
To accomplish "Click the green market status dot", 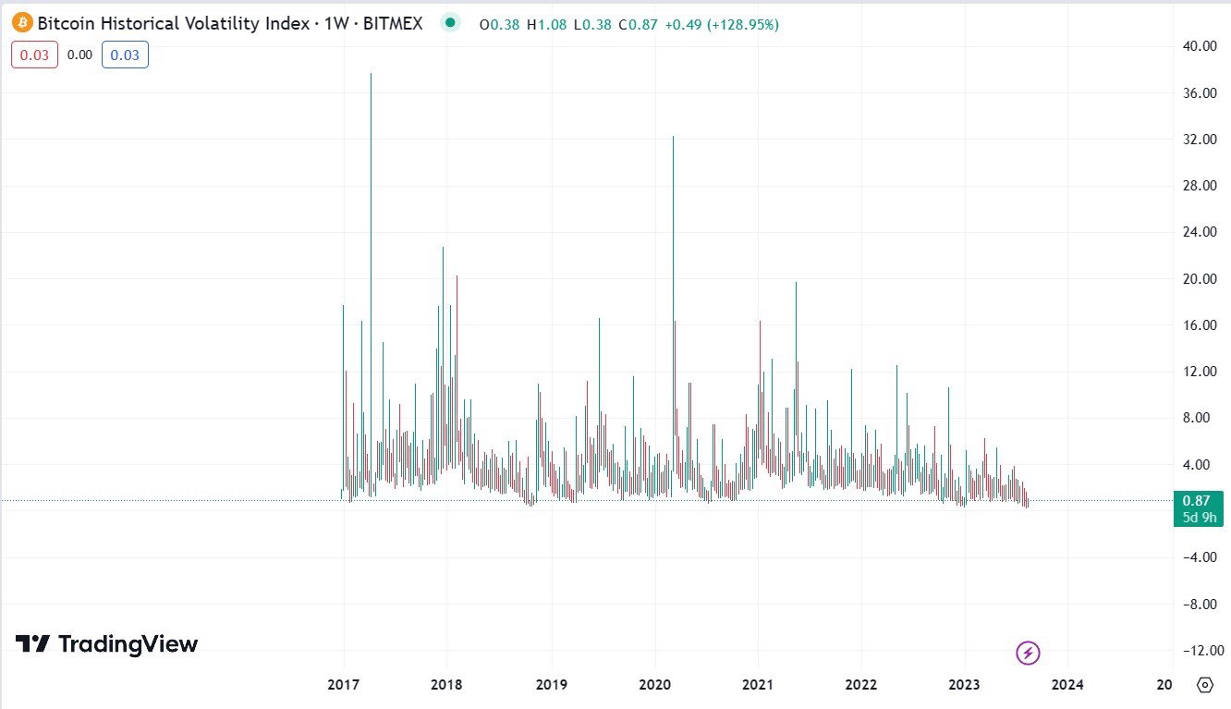I will pyautogui.click(x=450, y=23).
